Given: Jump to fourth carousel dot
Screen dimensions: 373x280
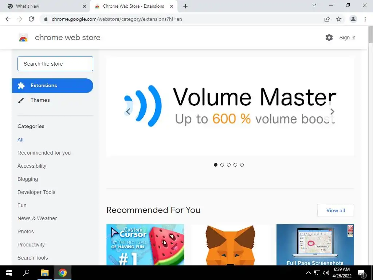Looking at the screenshot, I should tap(235, 165).
